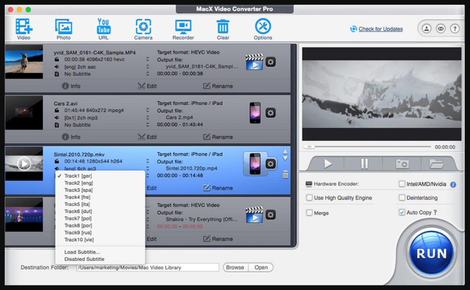Open subtitle selector of yvid sample
The height and width of the screenshot is (290, 470).
coord(147,74)
